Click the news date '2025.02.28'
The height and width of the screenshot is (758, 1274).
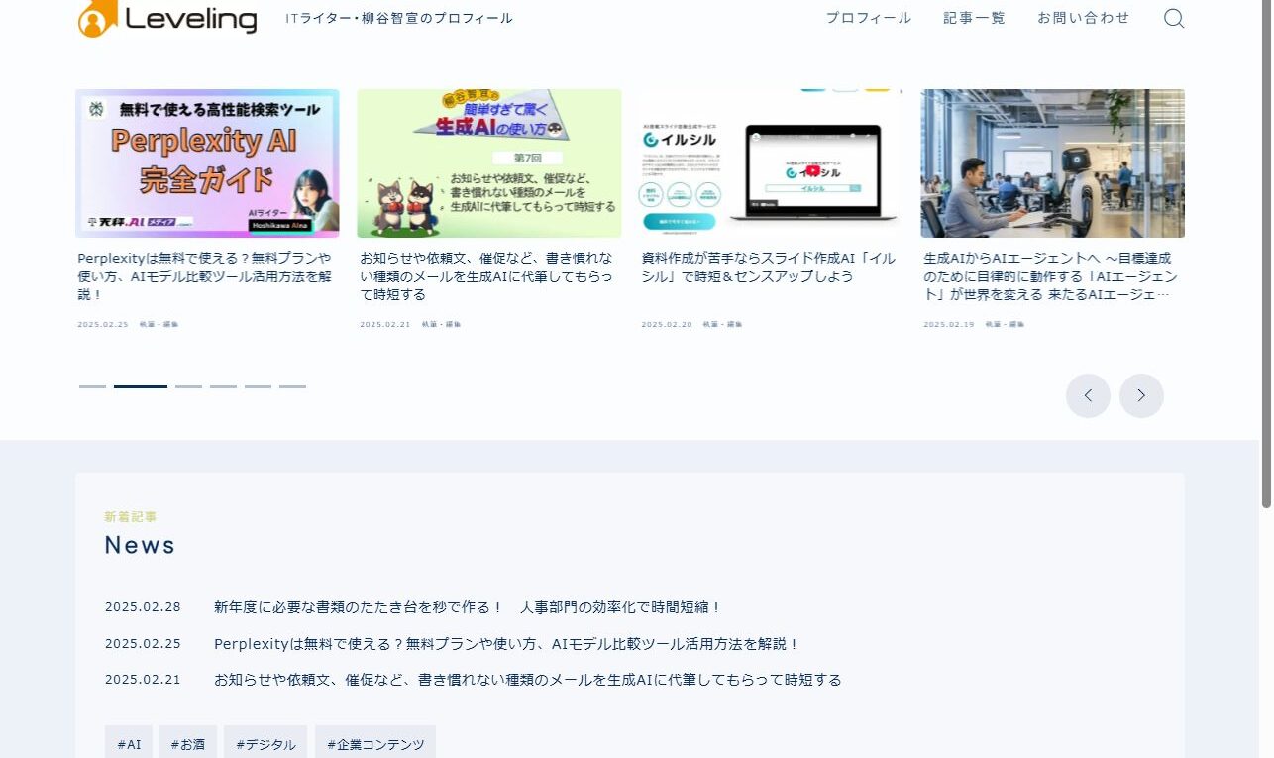coord(143,607)
